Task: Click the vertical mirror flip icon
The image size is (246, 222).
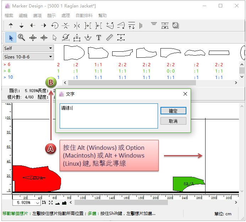Action: coord(77,25)
